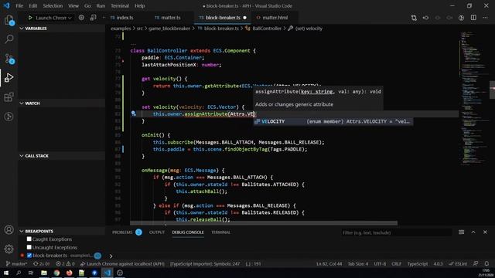Click the split editor icon
Viewport: 495px width, 278px height.
pos(473,18)
